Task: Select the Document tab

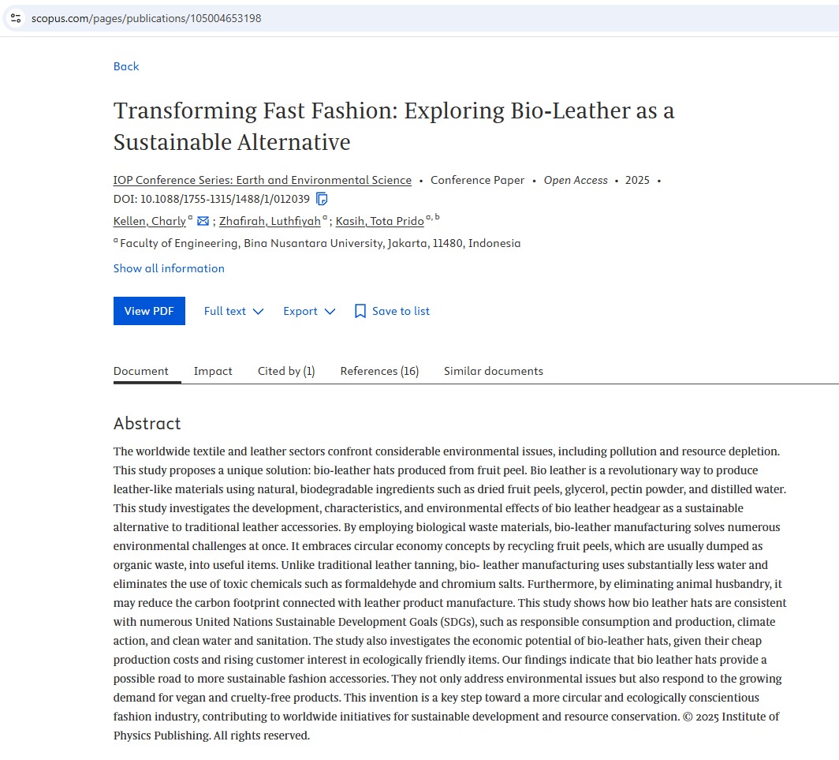Action: point(141,371)
